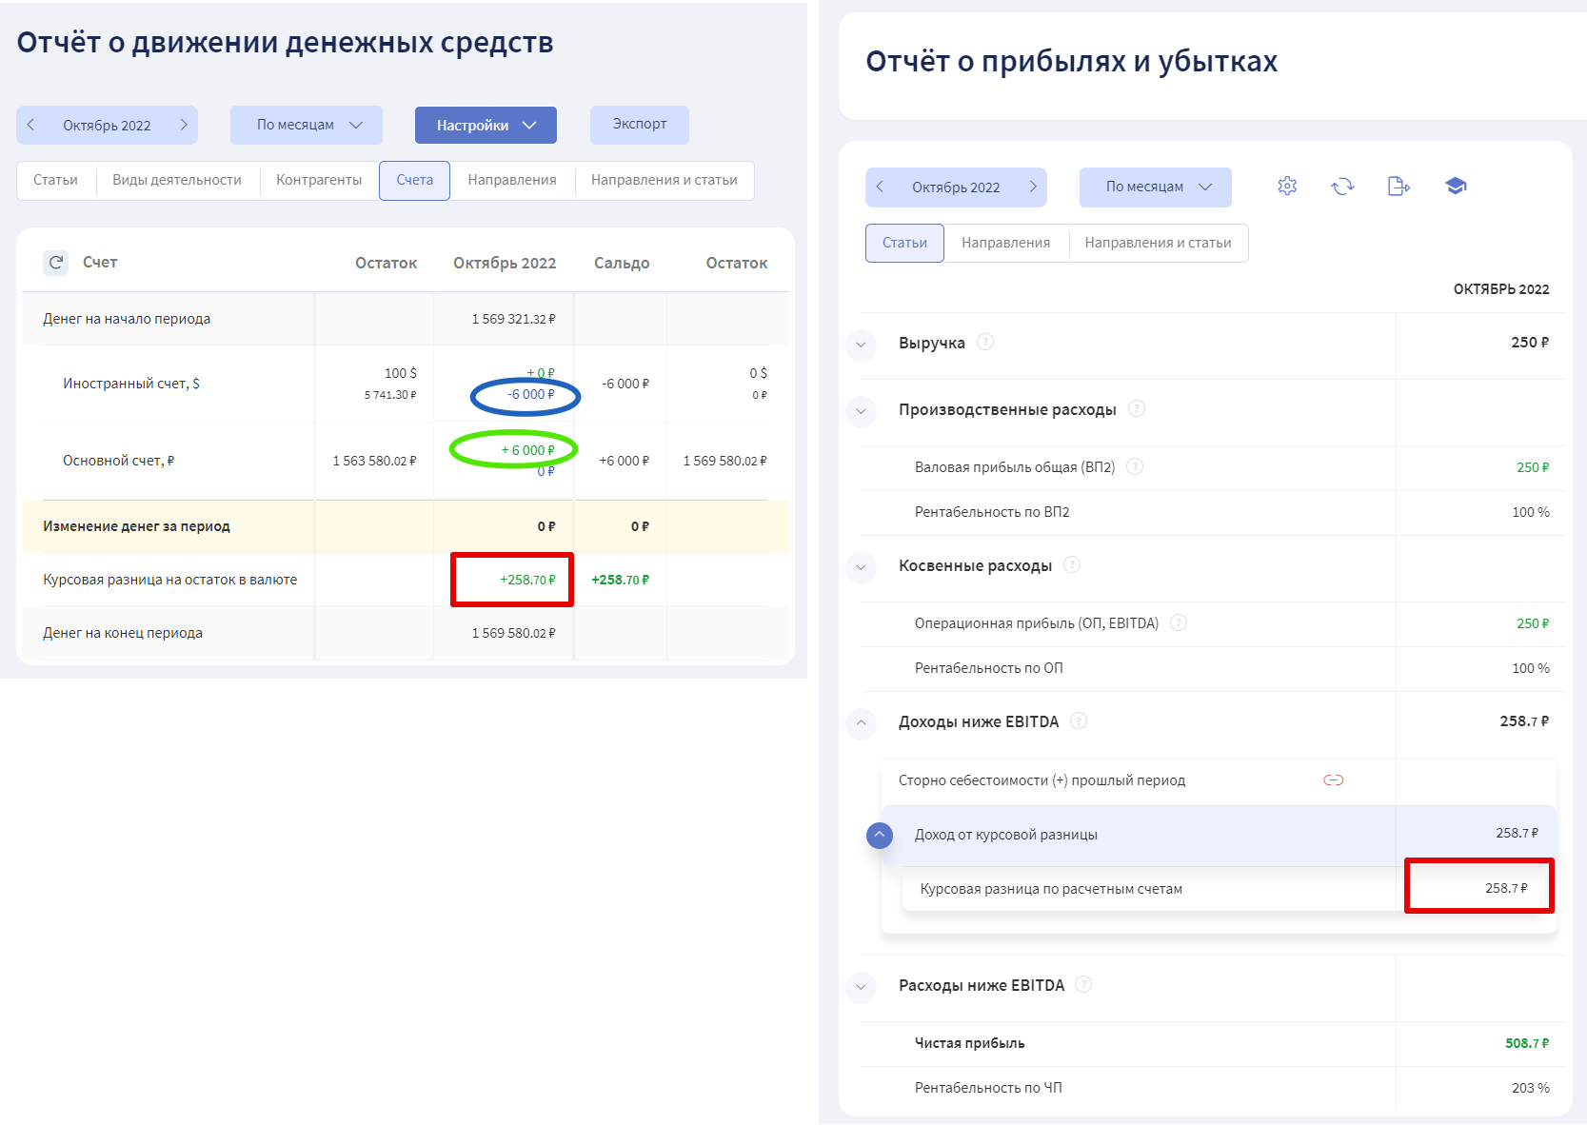Click the Сальдо column header

click(622, 263)
